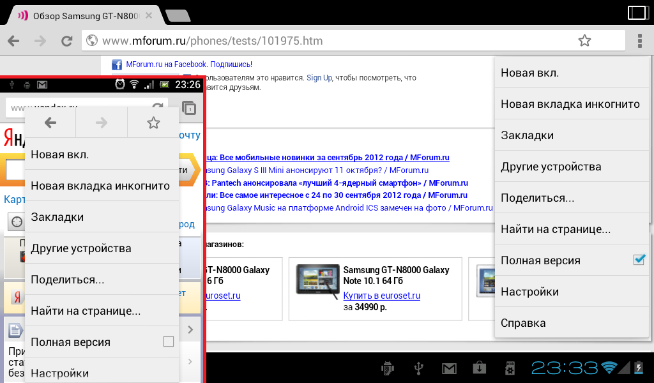Bookmark the page with the address bar star
Viewport: 654px width, 383px height.
[584, 41]
